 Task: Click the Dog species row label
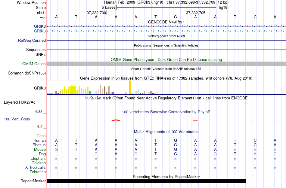[42, 154]
